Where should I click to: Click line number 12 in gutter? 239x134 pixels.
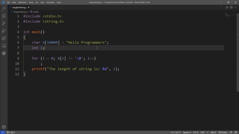(x=17, y=74)
